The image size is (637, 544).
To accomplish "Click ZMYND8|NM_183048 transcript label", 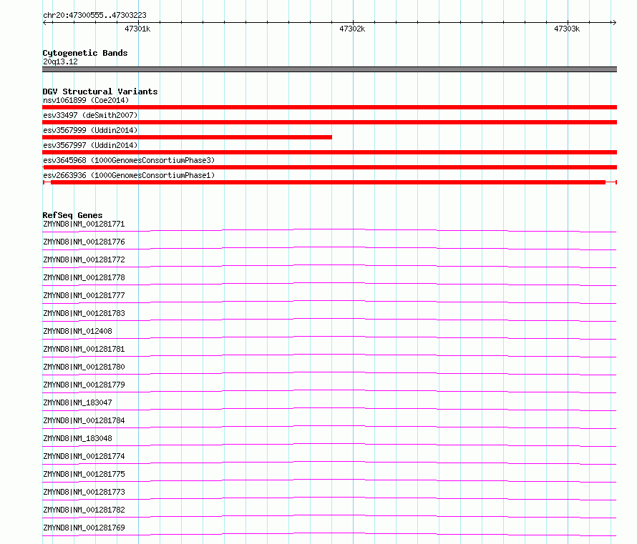I will 77,438.
